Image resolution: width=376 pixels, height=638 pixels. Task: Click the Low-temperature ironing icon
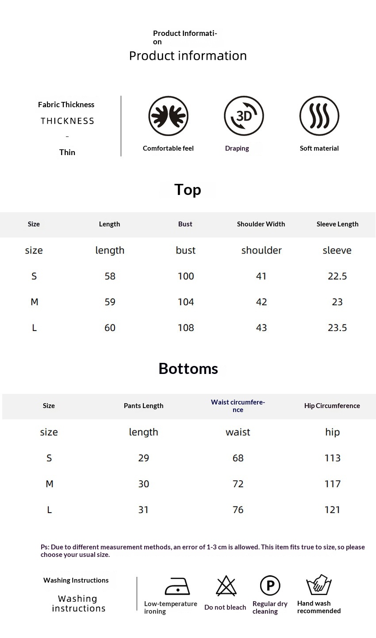(177, 586)
